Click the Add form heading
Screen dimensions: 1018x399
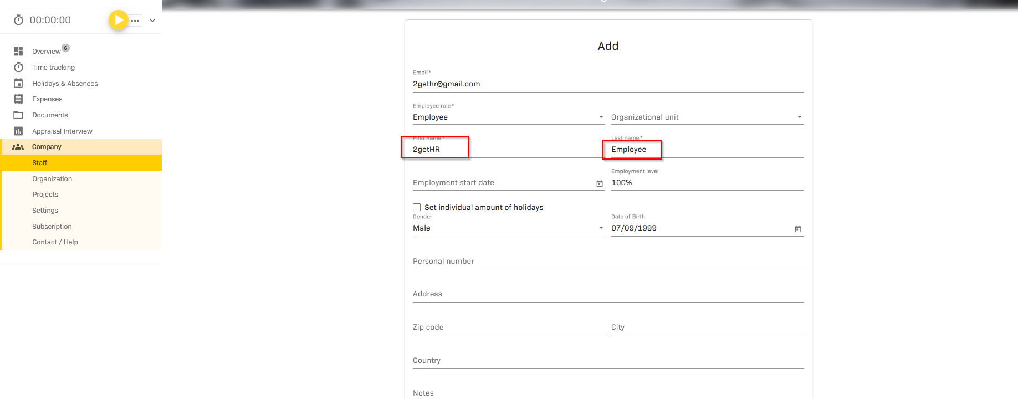pos(608,46)
